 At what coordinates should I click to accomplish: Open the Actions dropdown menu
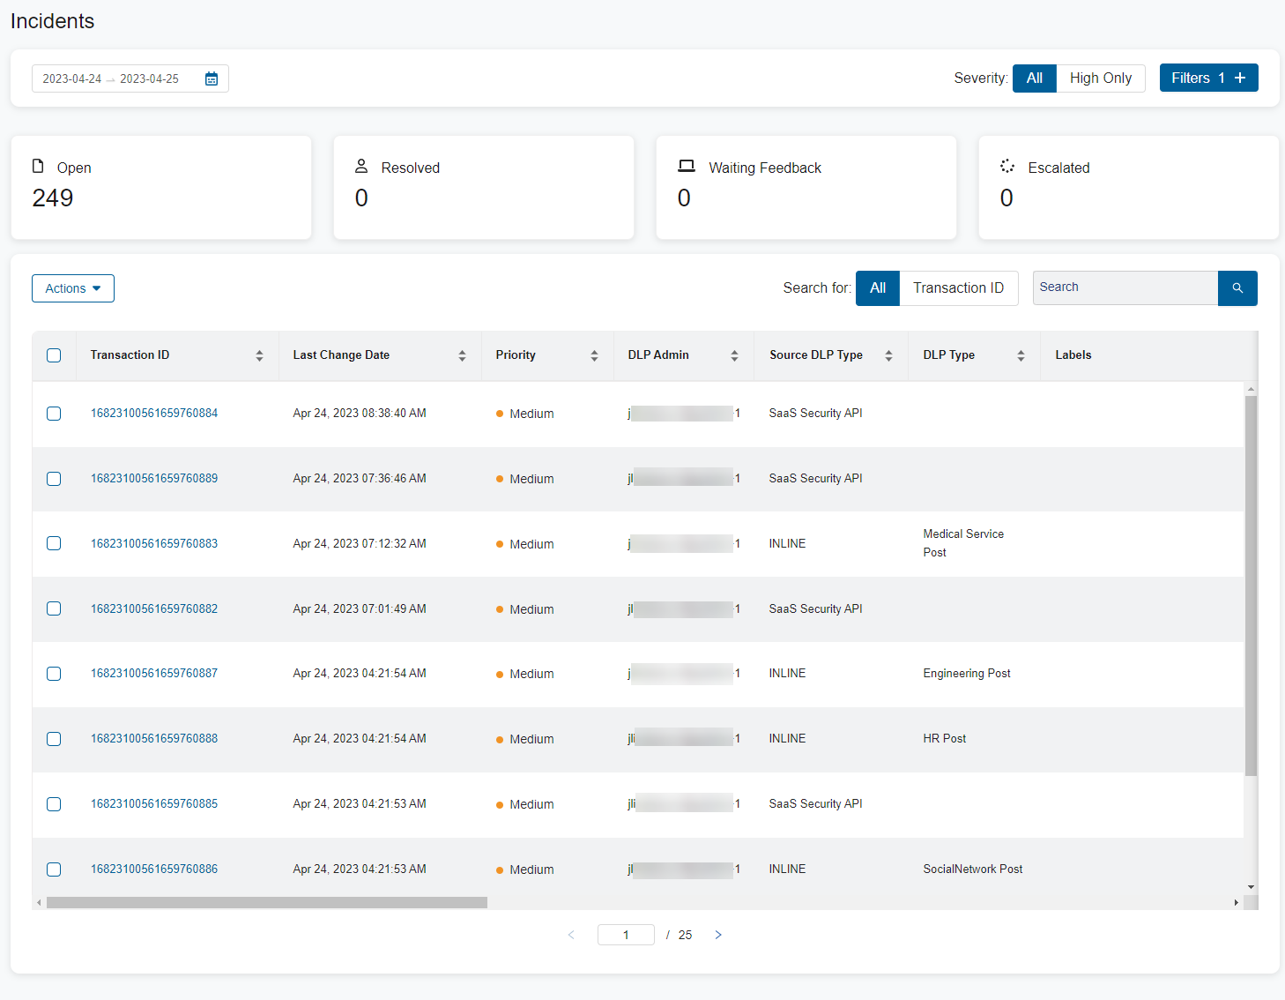coord(73,288)
